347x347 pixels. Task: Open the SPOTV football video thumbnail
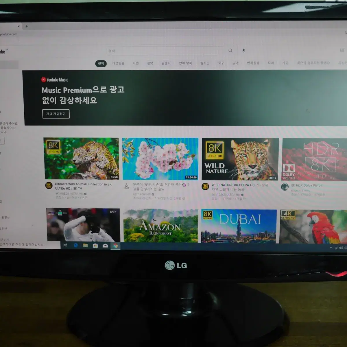click(x=83, y=225)
